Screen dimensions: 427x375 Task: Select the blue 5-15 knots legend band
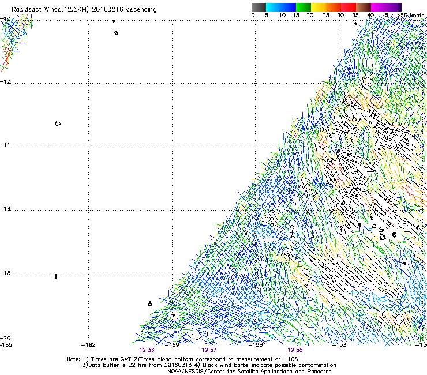tap(281, 7)
